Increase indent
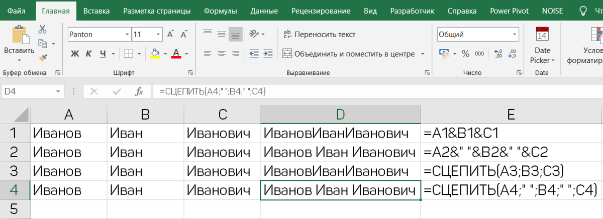The height and width of the screenshot is (219, 603). pos(268,53)
